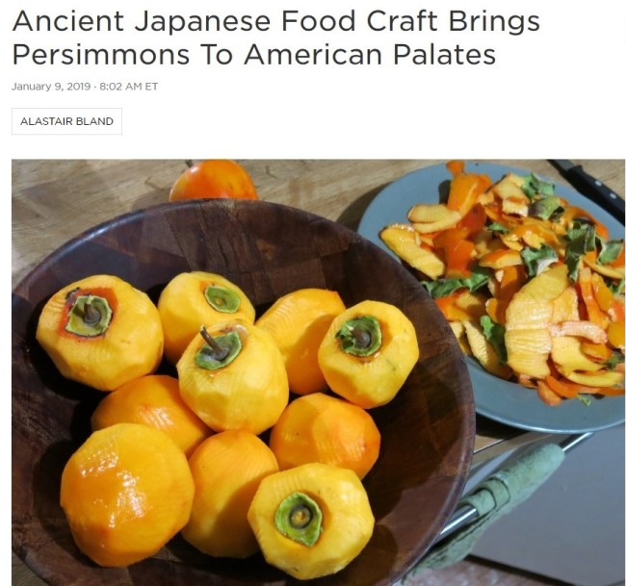The width and height of the screenshot is (626, 586).
Task: Select the word "Persimmons" in the headline
Action: 101,54
